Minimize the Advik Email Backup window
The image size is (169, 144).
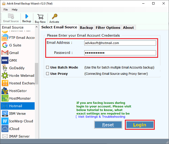pyautogui.click(x=143, y=3)
